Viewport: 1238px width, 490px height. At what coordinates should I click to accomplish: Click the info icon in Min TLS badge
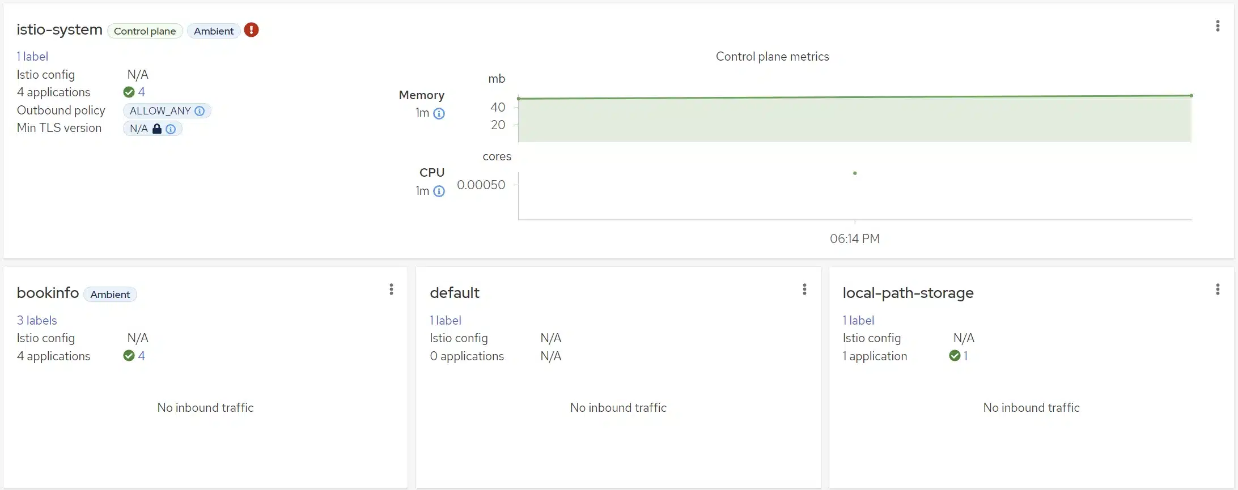(171, 129)
